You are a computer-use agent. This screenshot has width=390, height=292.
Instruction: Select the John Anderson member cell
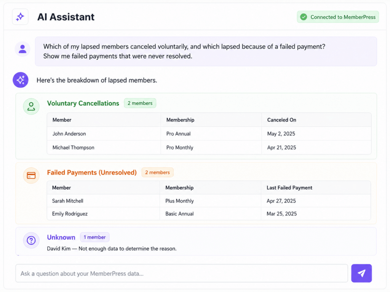pyautogui.click(x=104, y=133)
